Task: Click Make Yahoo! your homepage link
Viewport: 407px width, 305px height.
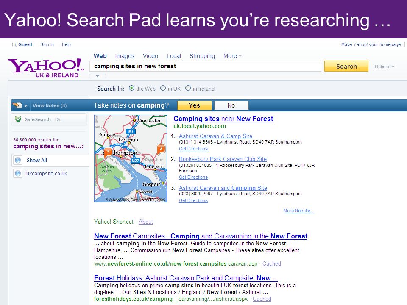Action: click(x=371, y=44)
